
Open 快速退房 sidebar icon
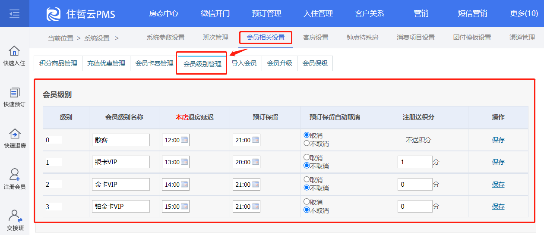[x=14, y=134]
